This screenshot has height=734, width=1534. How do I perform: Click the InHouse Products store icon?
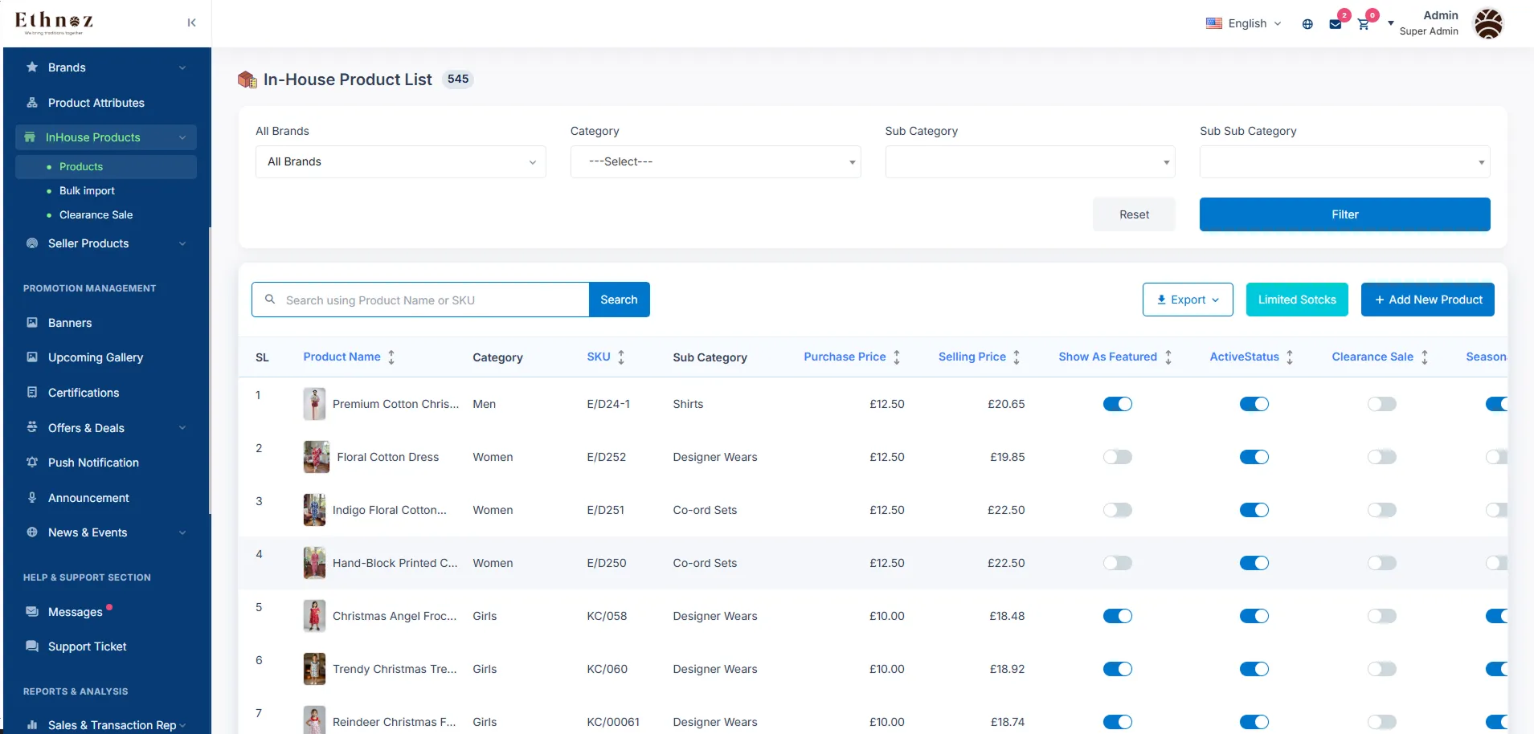(x=30, y=137)
